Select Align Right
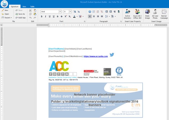169x120 pixels. (x=98, y=16)
